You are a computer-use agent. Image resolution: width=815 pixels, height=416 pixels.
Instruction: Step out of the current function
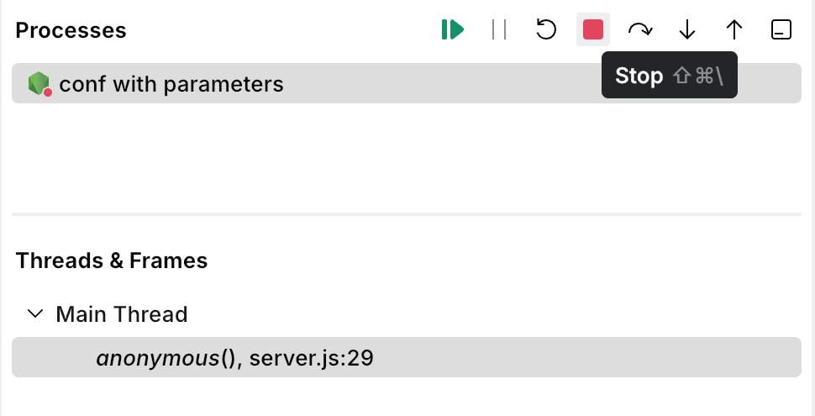tap(734, 30)
